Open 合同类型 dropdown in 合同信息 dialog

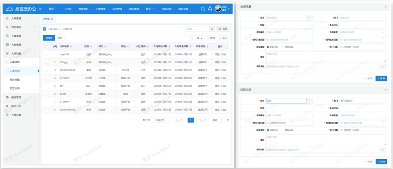pos(362,32)
